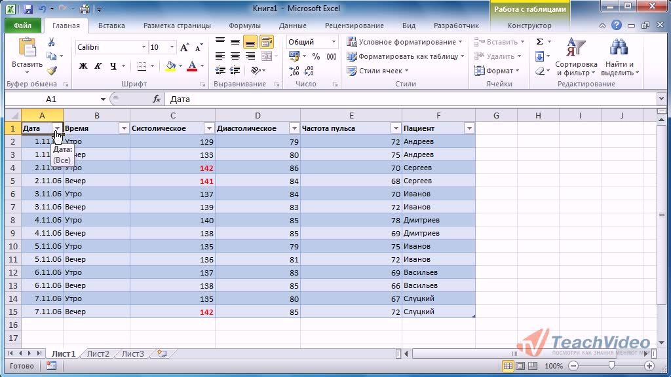
Task: Click the Format Painter brush icon
Action: [x=52, y=71]
